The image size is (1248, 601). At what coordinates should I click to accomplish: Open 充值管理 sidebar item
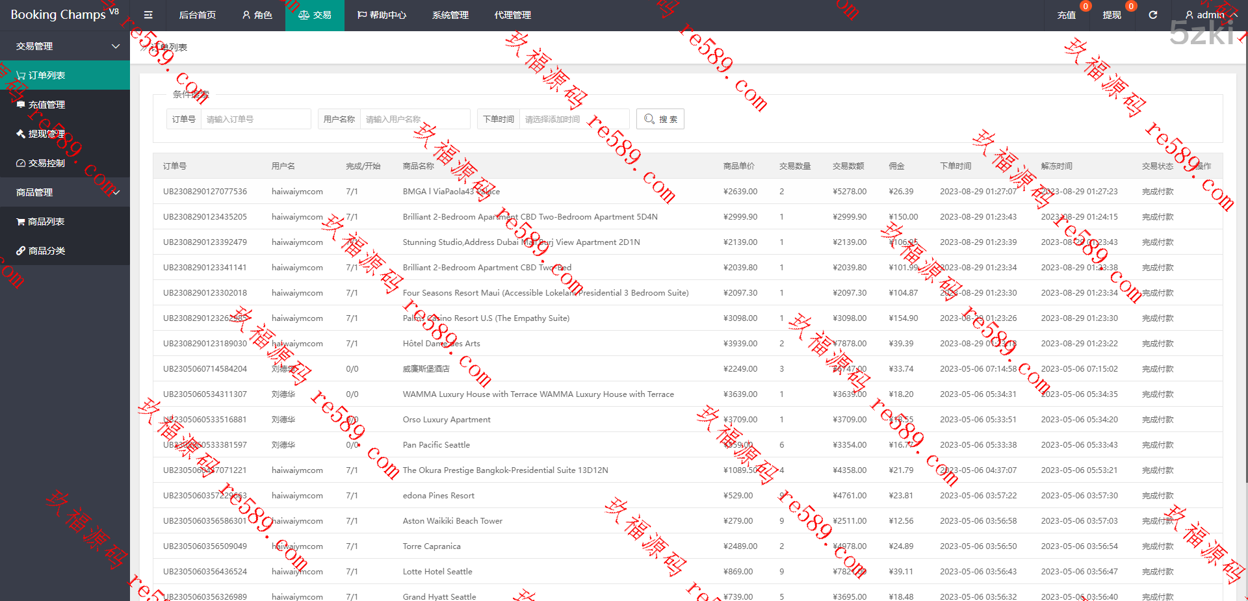pyautogui.click(x=46, y=105)
